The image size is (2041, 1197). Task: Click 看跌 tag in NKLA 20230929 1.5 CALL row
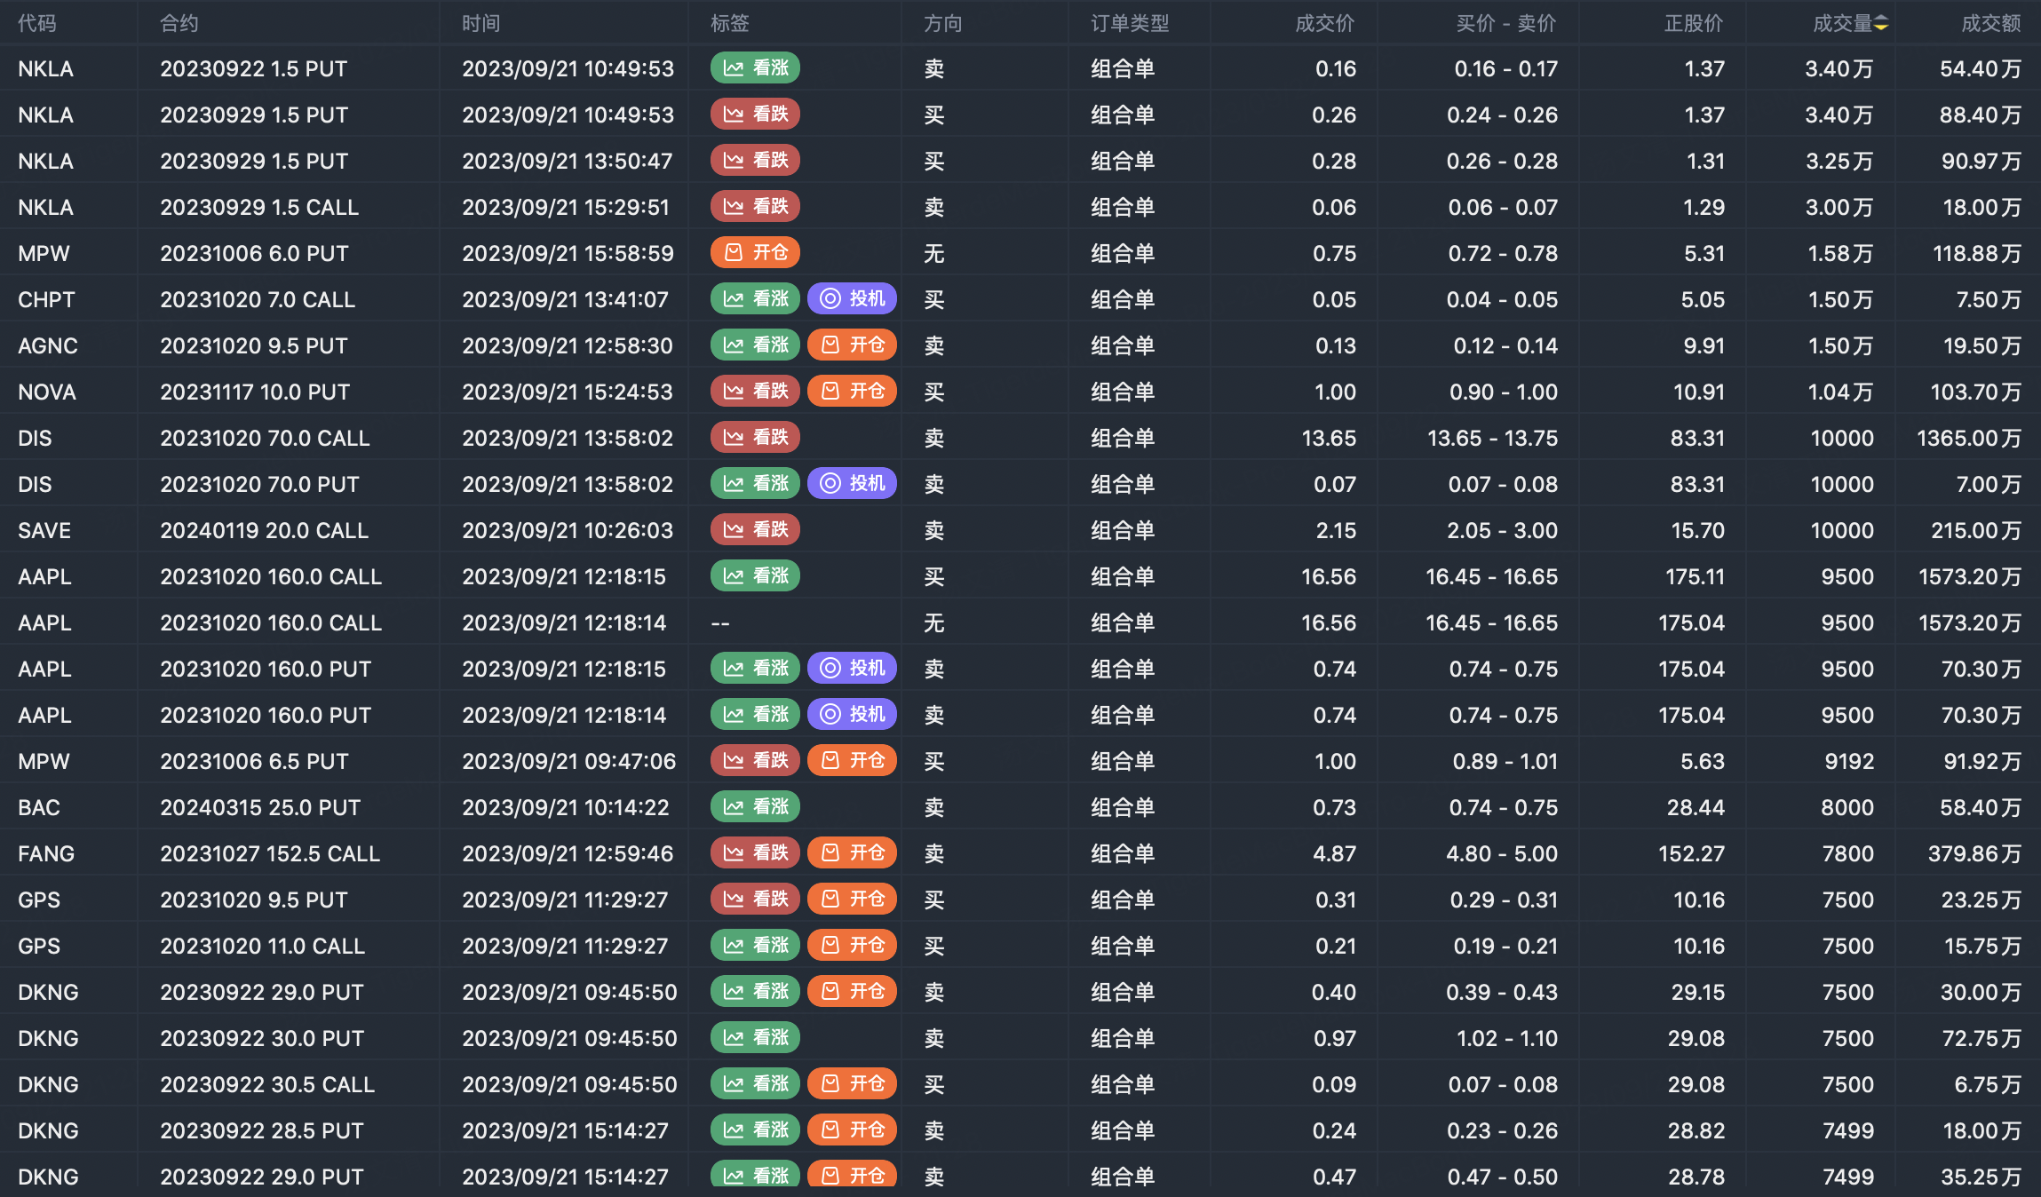coord(755,206)
